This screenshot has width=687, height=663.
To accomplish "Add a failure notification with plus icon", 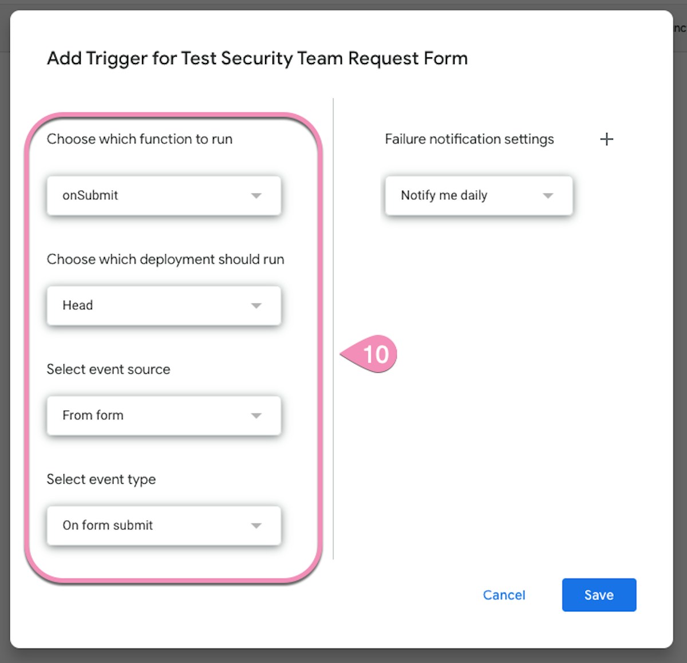I will coord(606,139).
